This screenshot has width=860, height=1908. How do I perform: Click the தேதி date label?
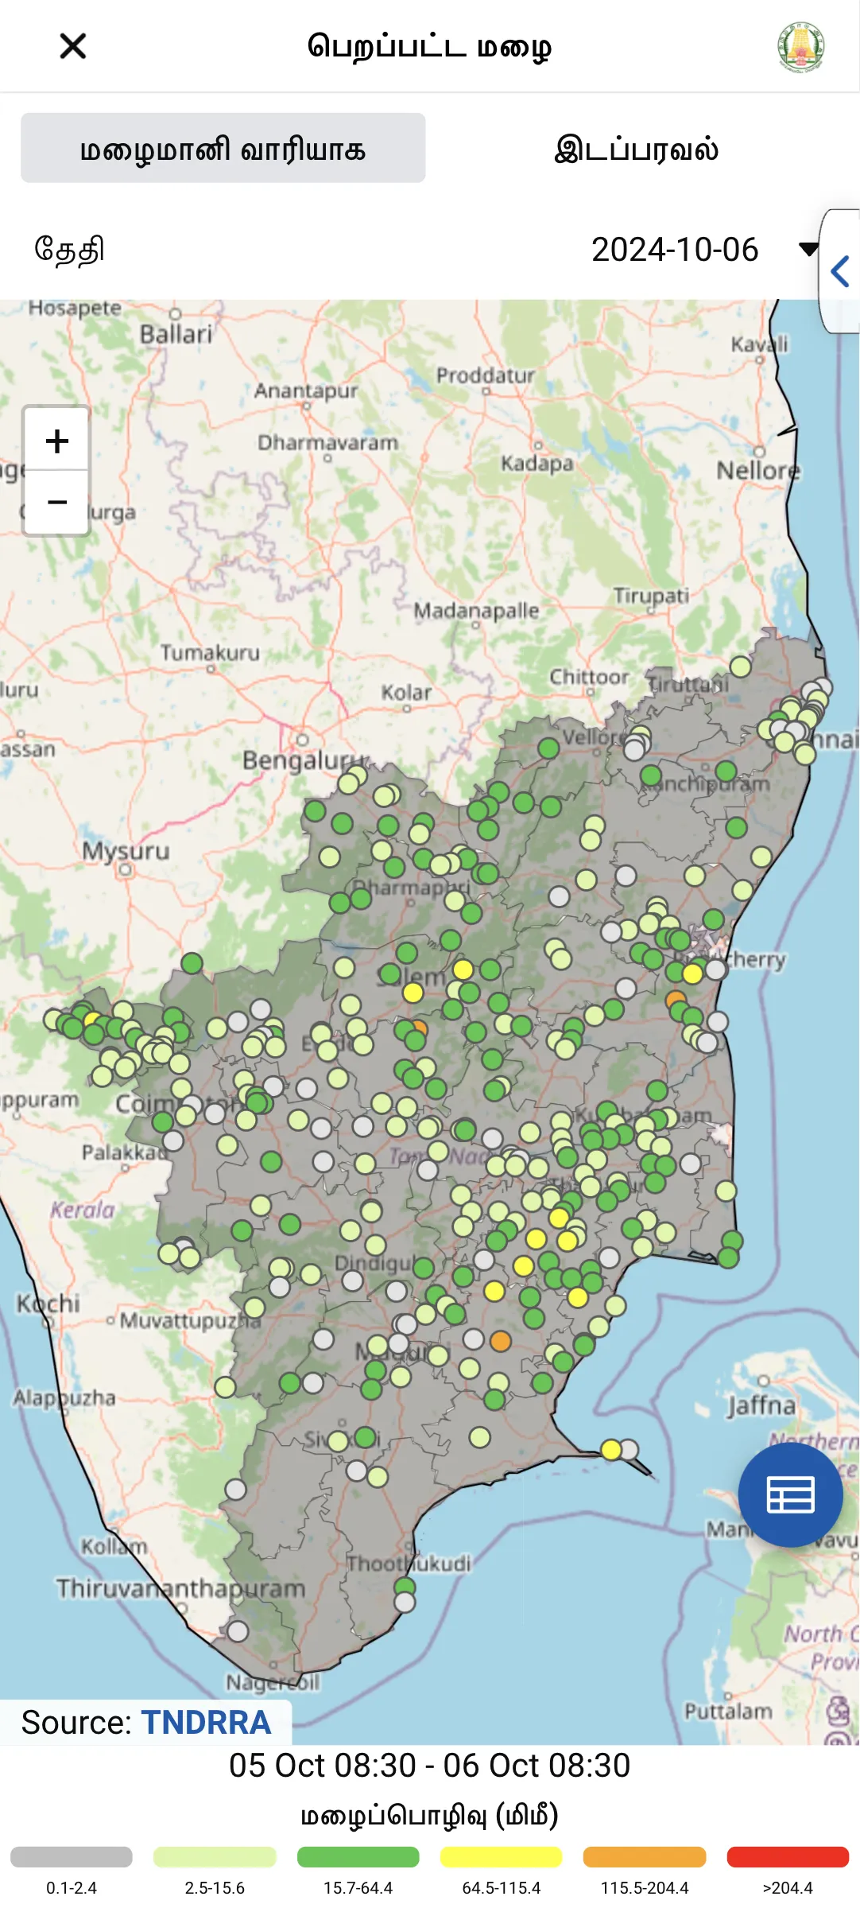(69, 250)
